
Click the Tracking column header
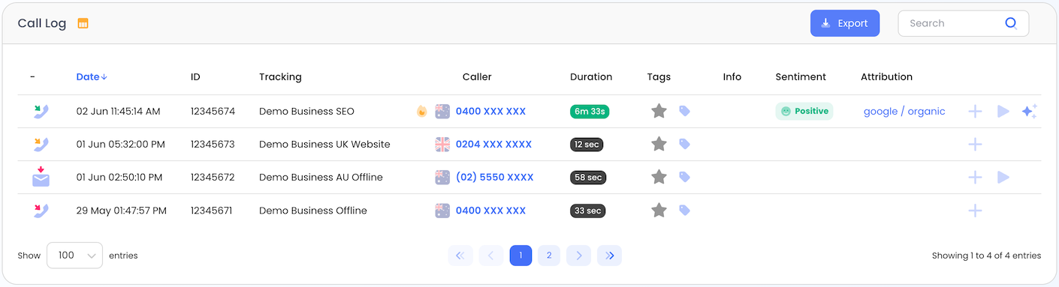[280, 76]
